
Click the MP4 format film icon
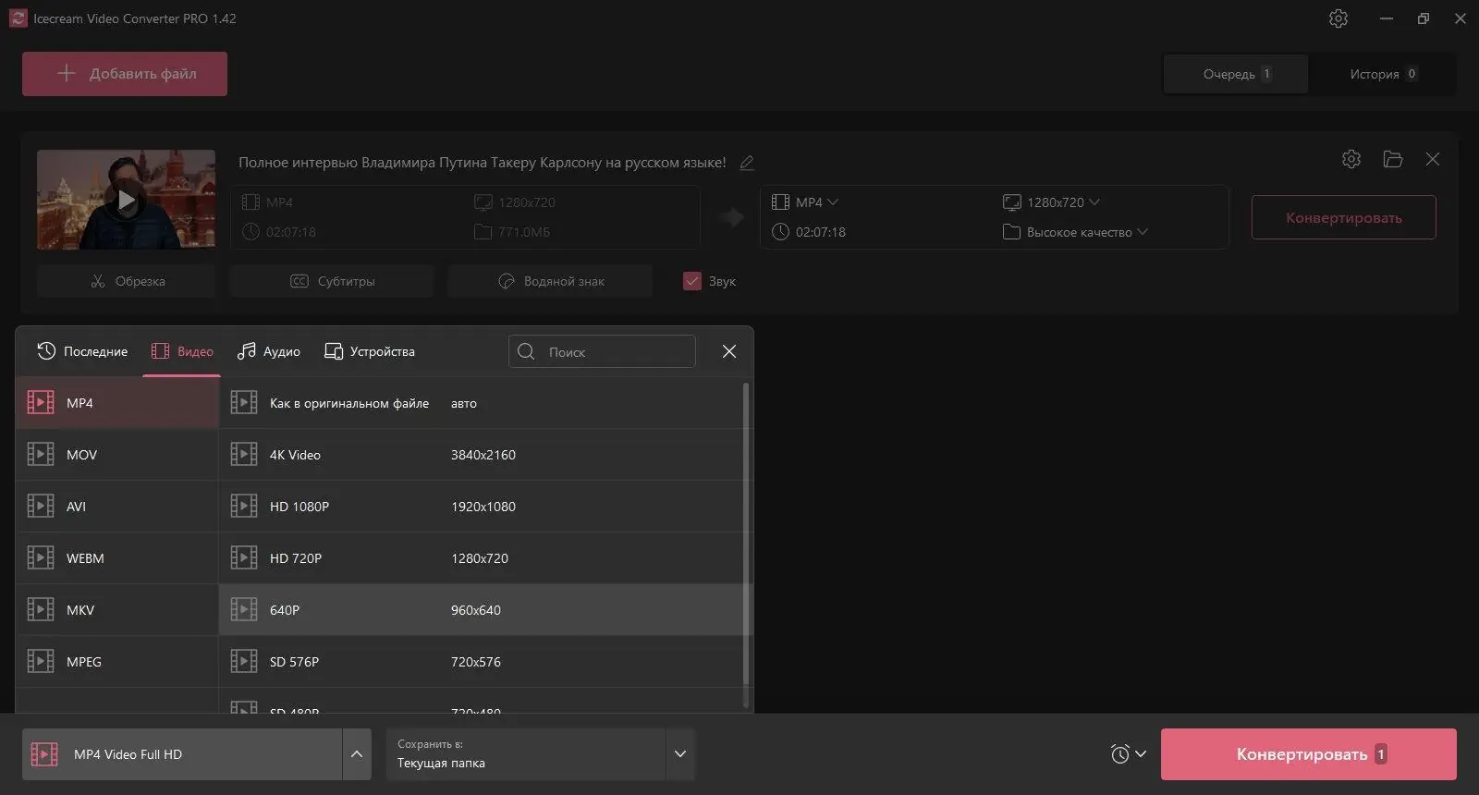click(x=41, y=402)
